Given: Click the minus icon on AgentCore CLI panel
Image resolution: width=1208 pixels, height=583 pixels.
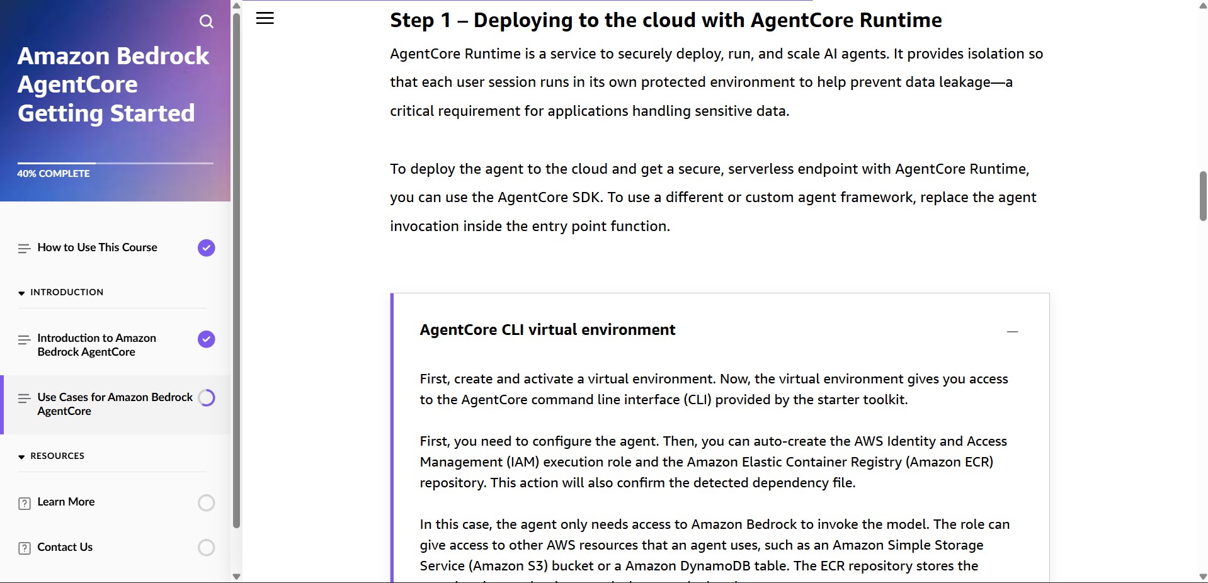Looking at the screenshot, I should coord(1012,331).
